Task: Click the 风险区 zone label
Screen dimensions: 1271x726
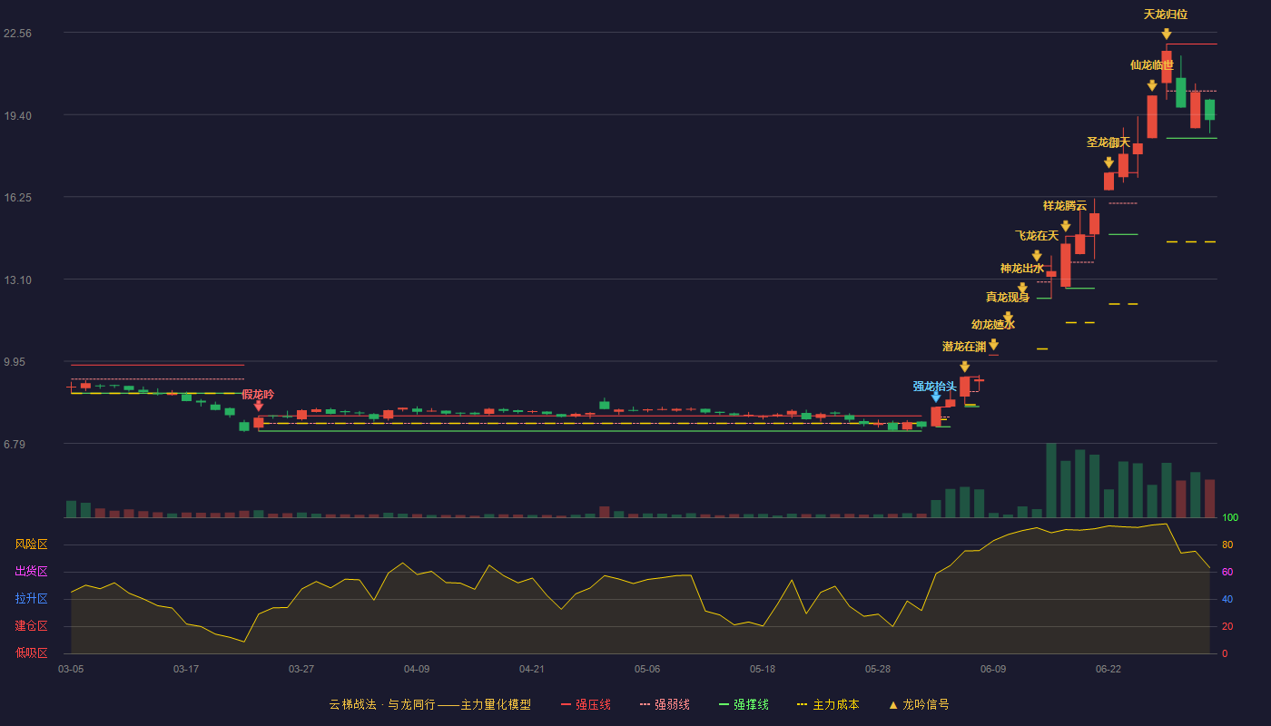Action: tap(31, 544)
